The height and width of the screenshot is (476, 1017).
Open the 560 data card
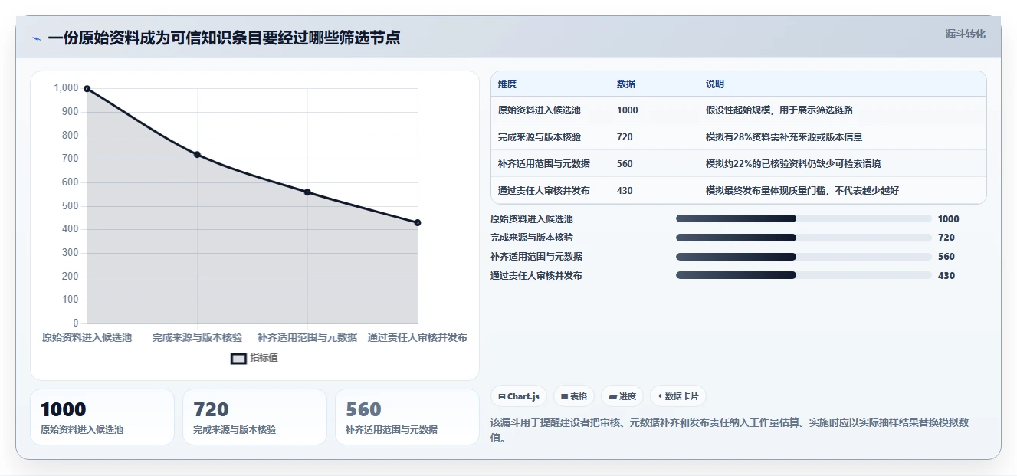pyautogui.click(x=407, y=416)
